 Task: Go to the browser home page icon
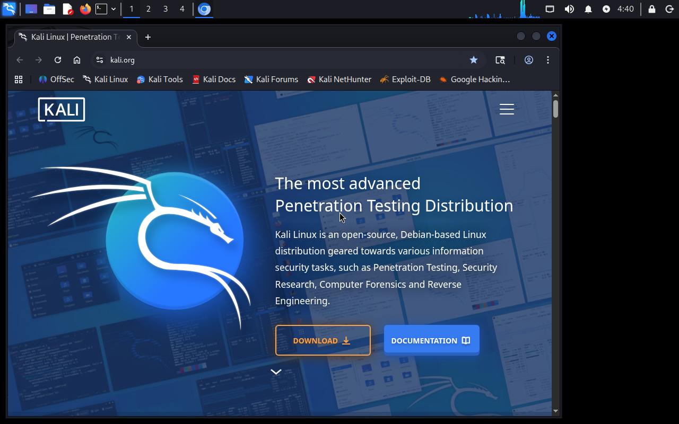77,60
